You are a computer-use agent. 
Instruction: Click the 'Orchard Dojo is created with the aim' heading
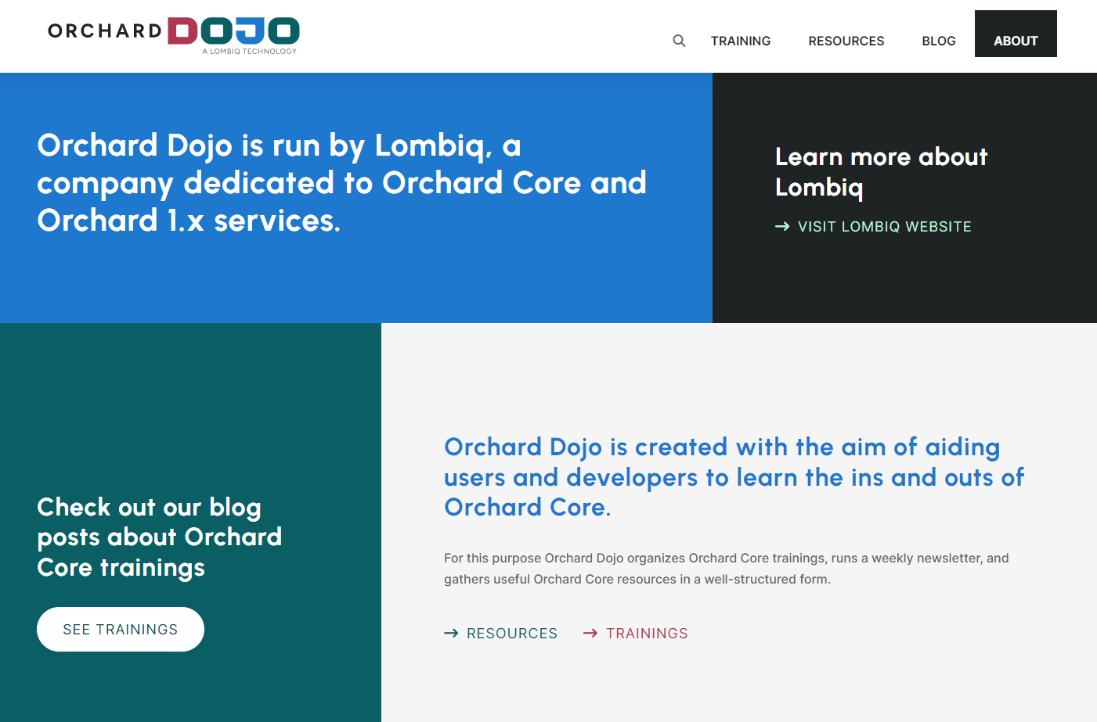click(734, 477)
